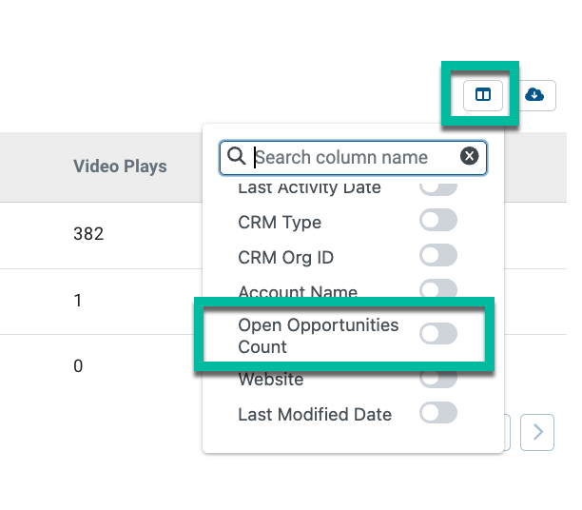Toggle the CRM Org ID column
The image size is (582, 510).
[x=438, y=255]
